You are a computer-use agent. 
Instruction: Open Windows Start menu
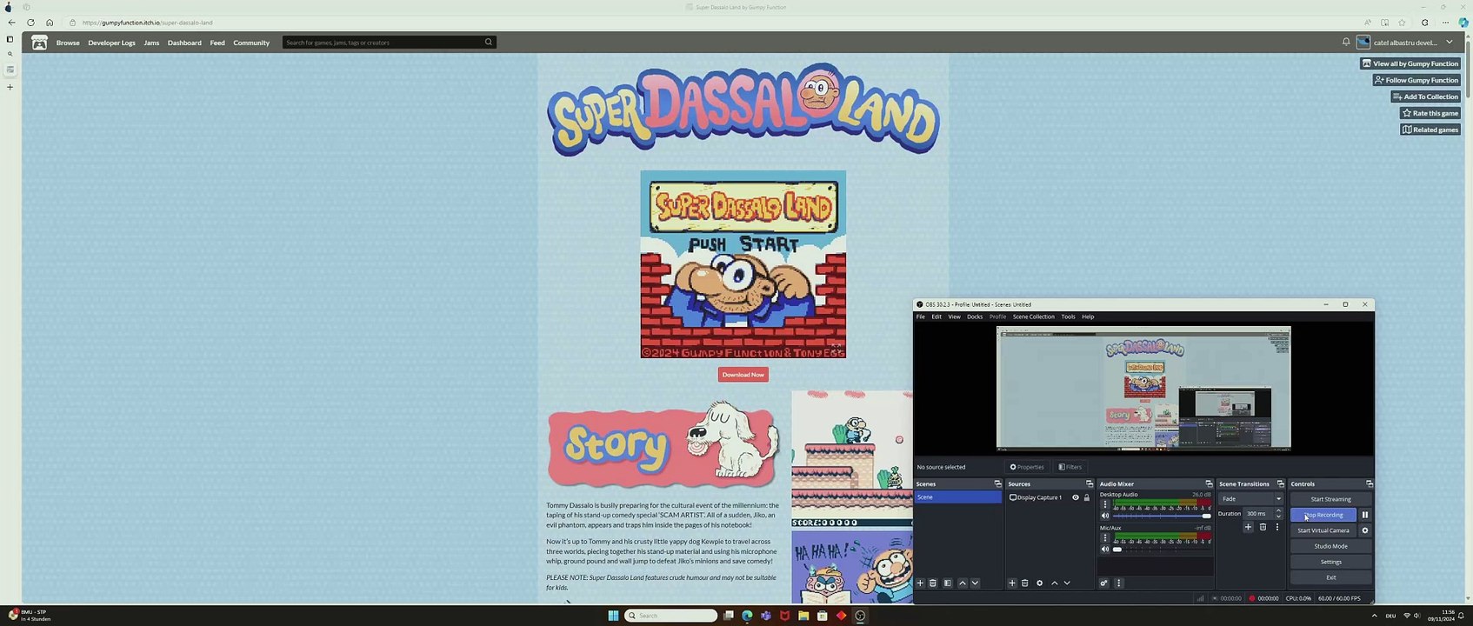[613, 616]
